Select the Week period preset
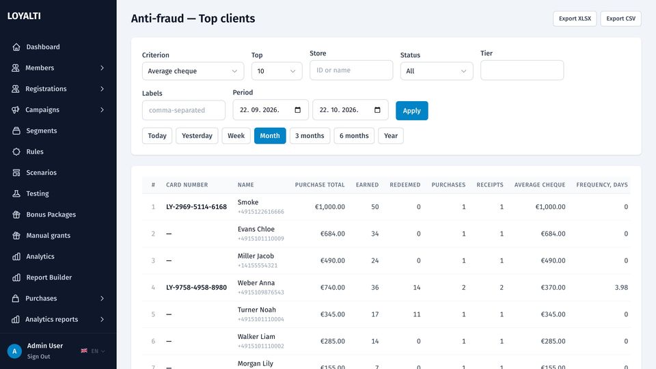Image resolution: width=656 pixels, height=369 pixels. (x=236, y=135)
